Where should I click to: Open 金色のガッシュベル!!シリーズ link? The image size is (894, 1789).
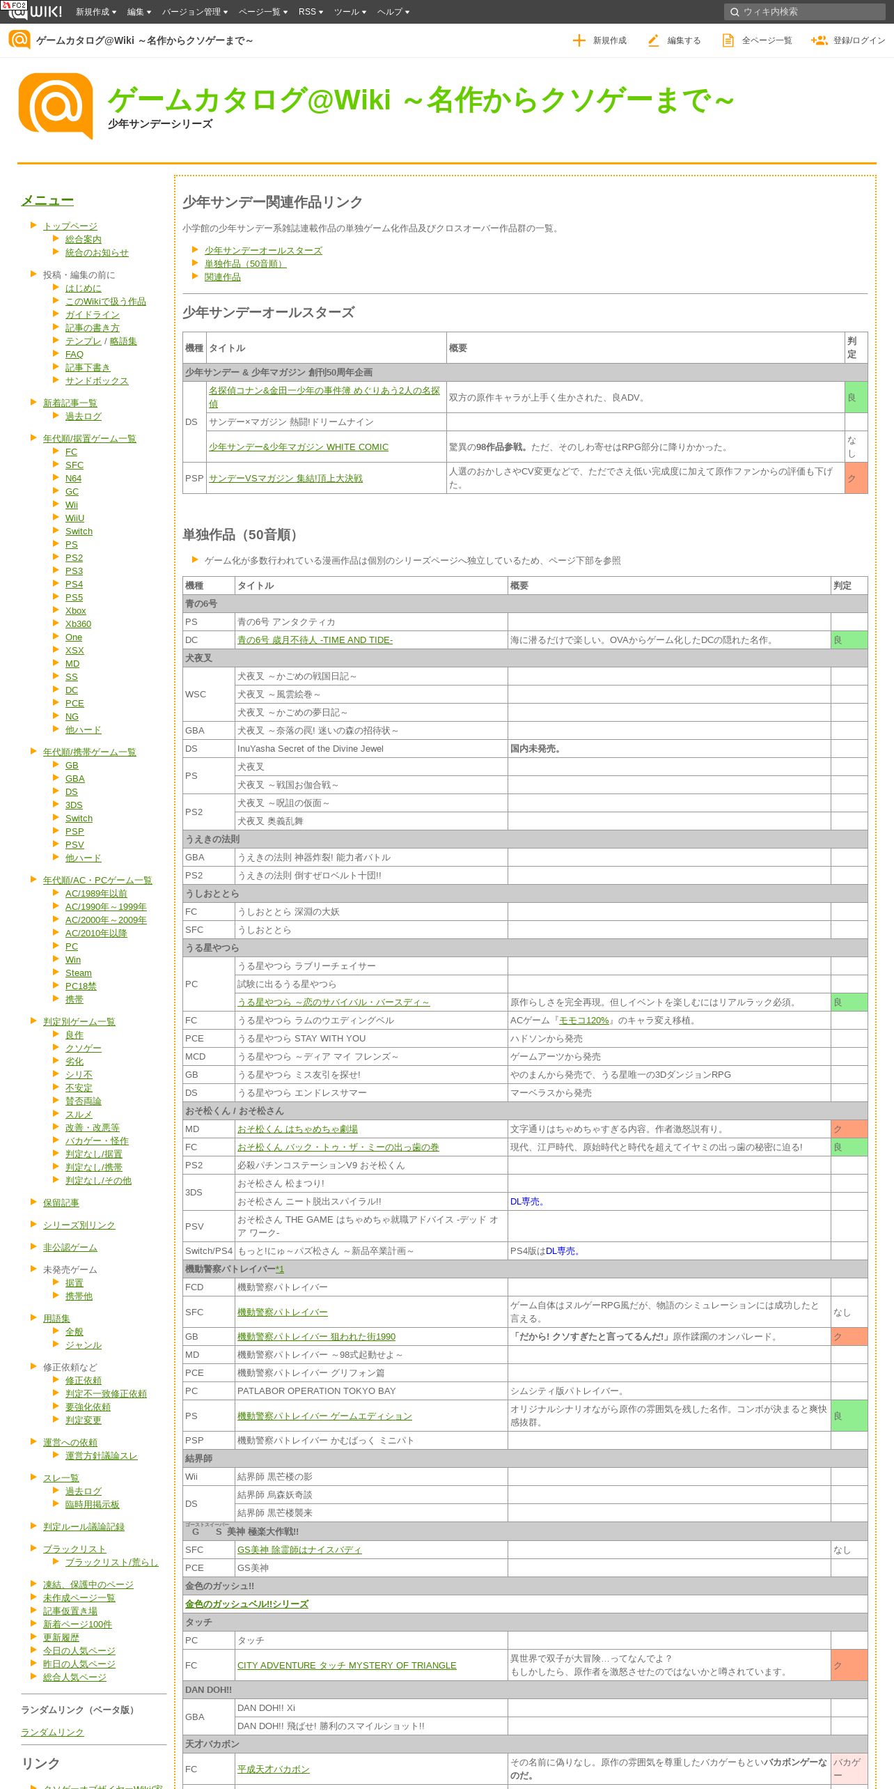(x=246, y=1604)
